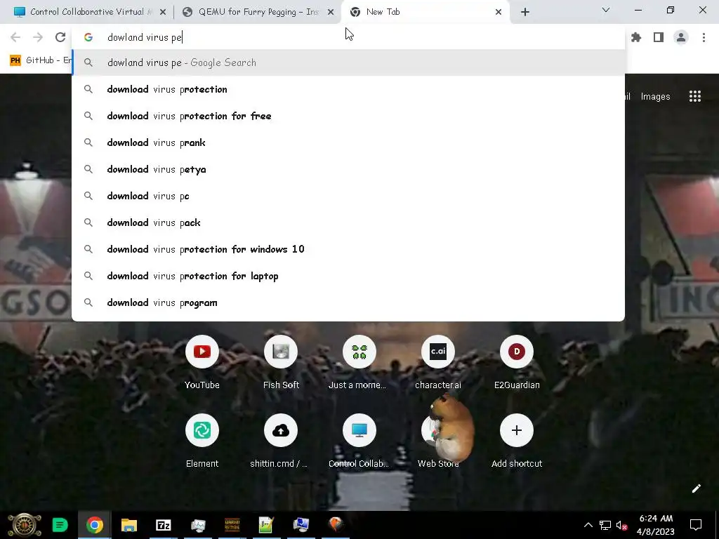719x539 pixels.
Task: Open the character.ai shortcut
Action: (x=438, y=362)
